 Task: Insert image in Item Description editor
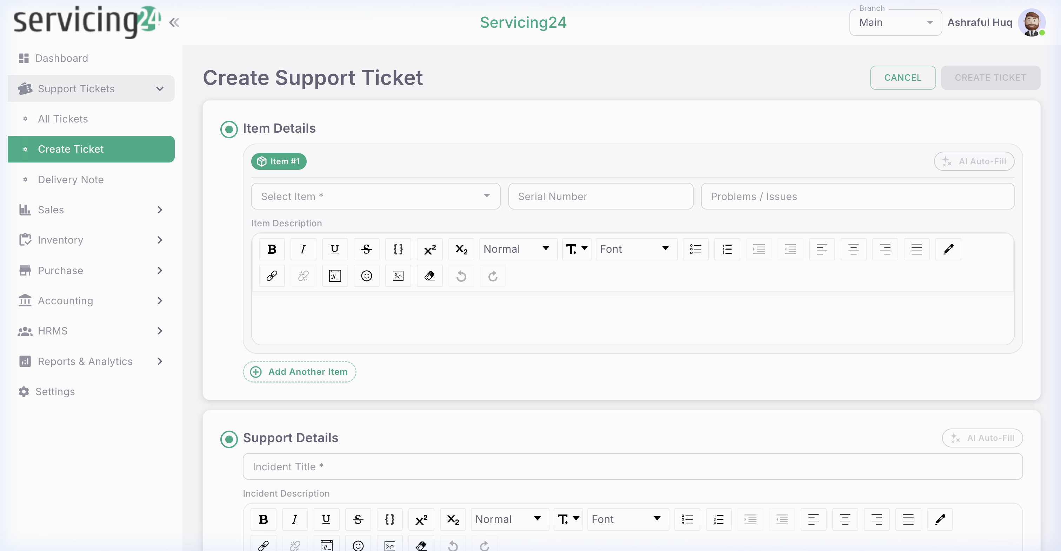[x=398, y=276]
